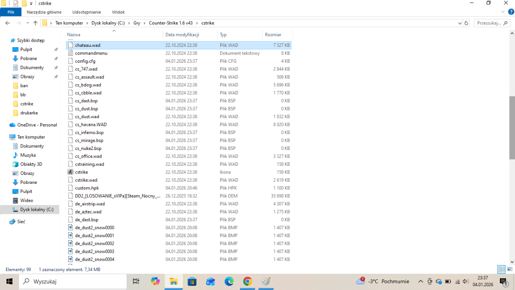Expand the ribbon using the chevron

coord(503,12)
